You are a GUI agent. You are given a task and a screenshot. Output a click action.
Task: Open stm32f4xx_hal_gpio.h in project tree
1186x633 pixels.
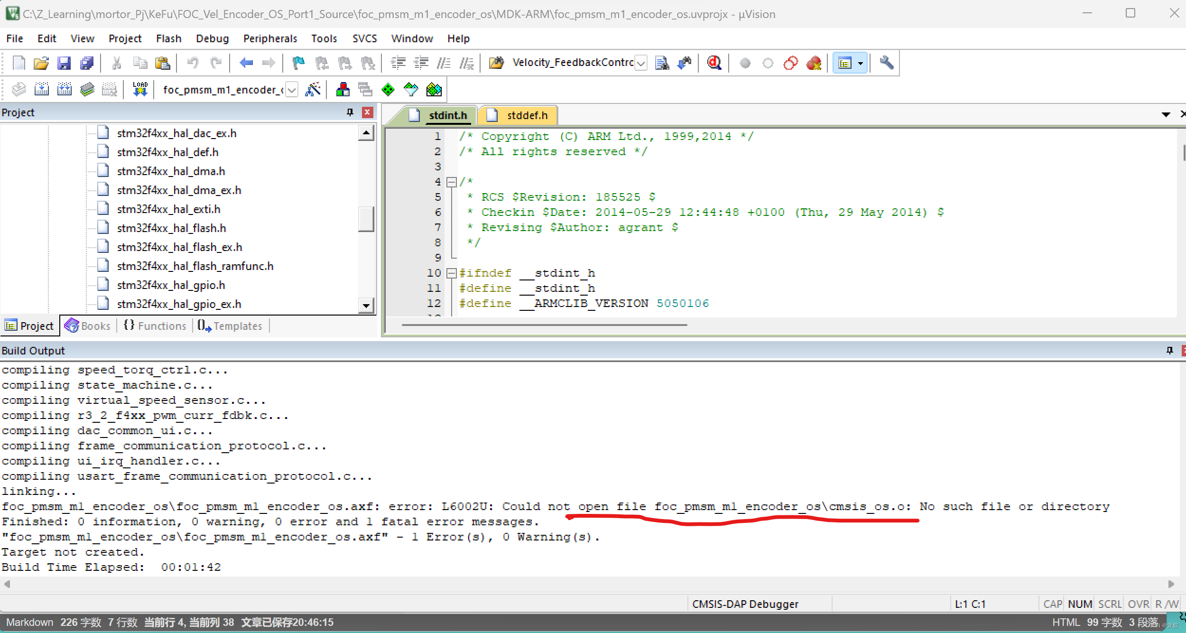171,285
